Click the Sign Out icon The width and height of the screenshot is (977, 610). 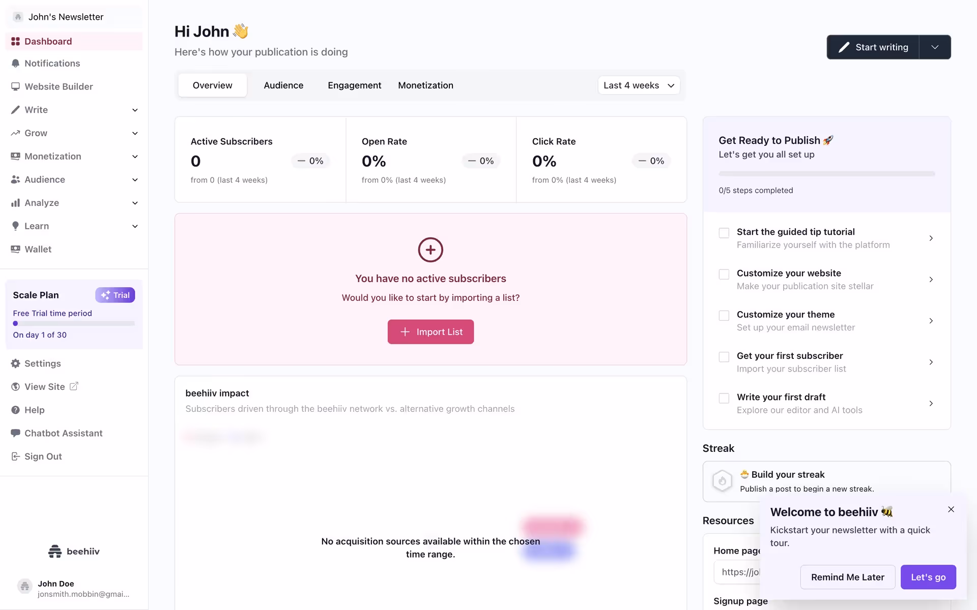(15, 457)
